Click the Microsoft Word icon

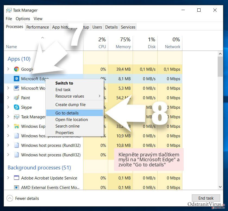tap(16, 88)
